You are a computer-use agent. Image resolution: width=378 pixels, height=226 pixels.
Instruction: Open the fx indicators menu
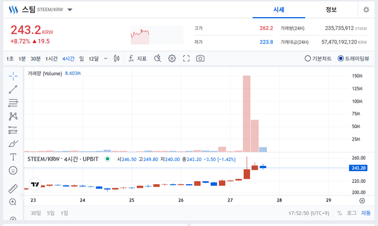(x=131, y=58)
